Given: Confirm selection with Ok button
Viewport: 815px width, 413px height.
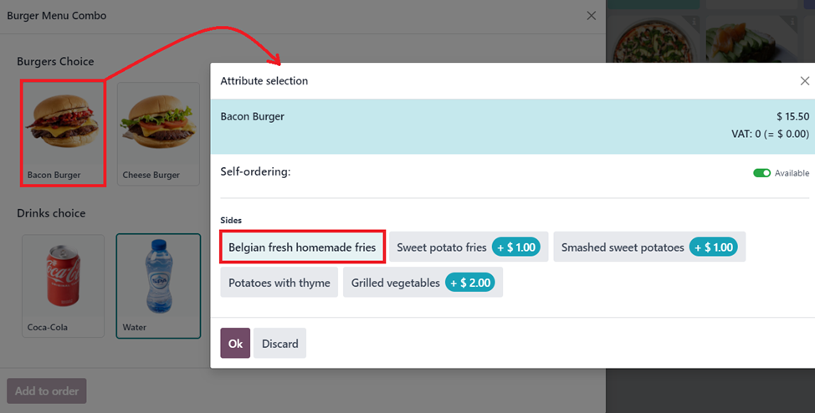Looking at the screenshot, I should click(235, 343).
